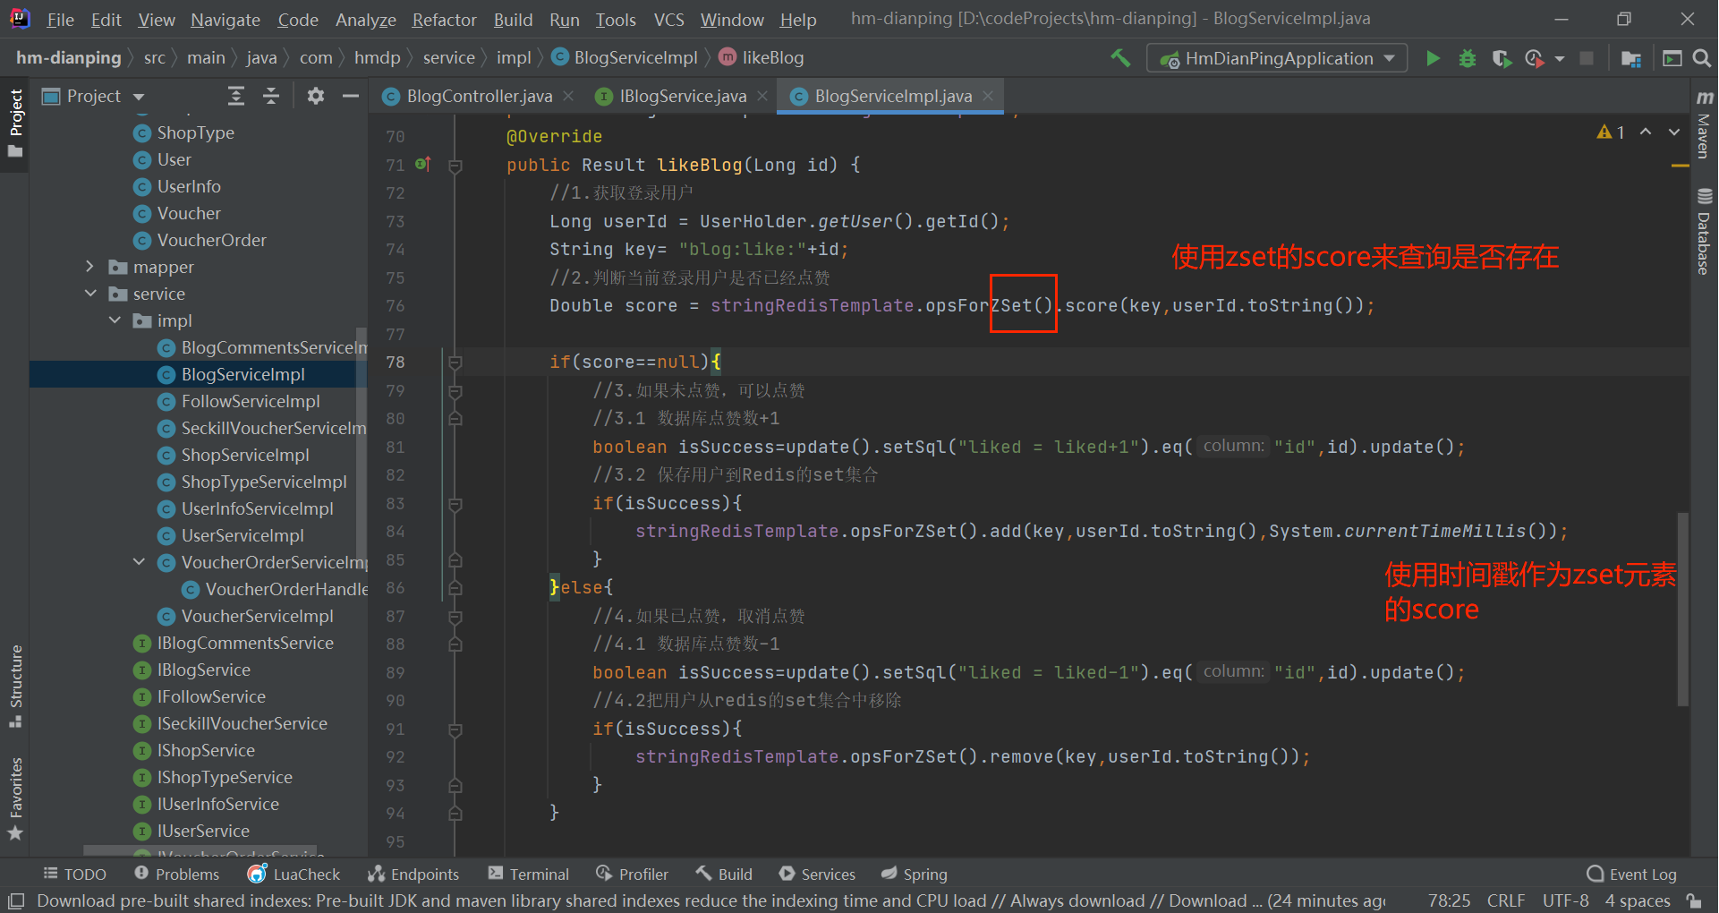Viewport: 1719px width, 913px height.
Task: Open the Favorites tool window
Action: pos(15,798)
